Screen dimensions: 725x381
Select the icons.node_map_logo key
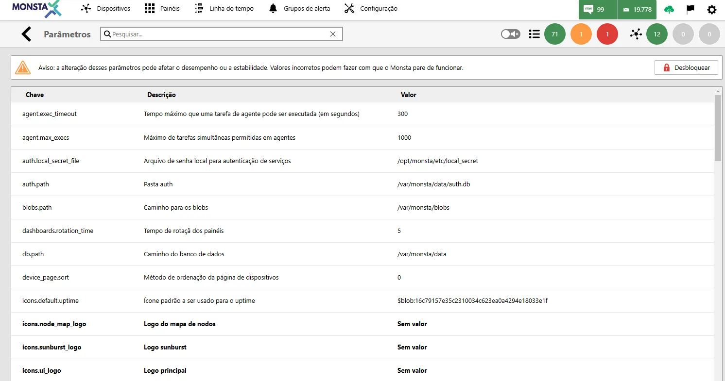click(x=54, y=324)
